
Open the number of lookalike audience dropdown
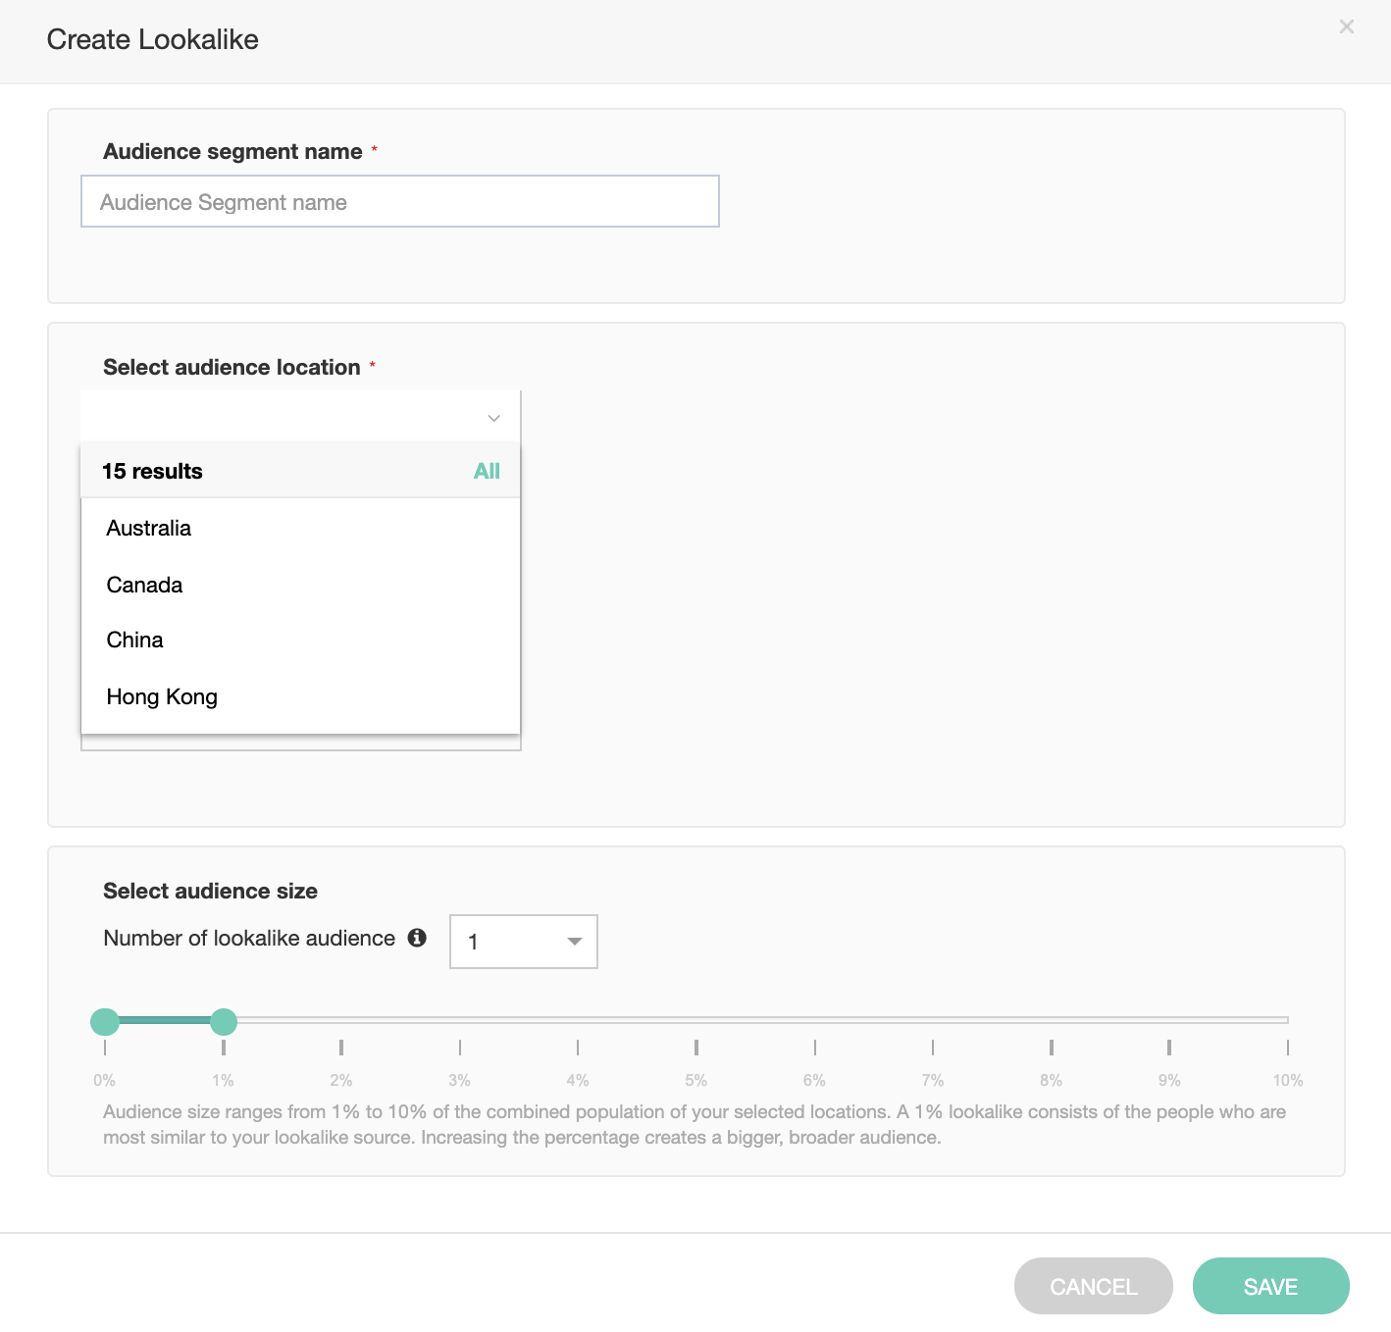(x=524, y=942)
